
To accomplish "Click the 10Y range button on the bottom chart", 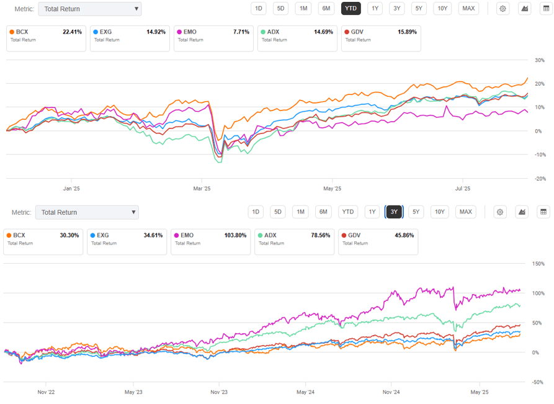I will pos(439,212).
